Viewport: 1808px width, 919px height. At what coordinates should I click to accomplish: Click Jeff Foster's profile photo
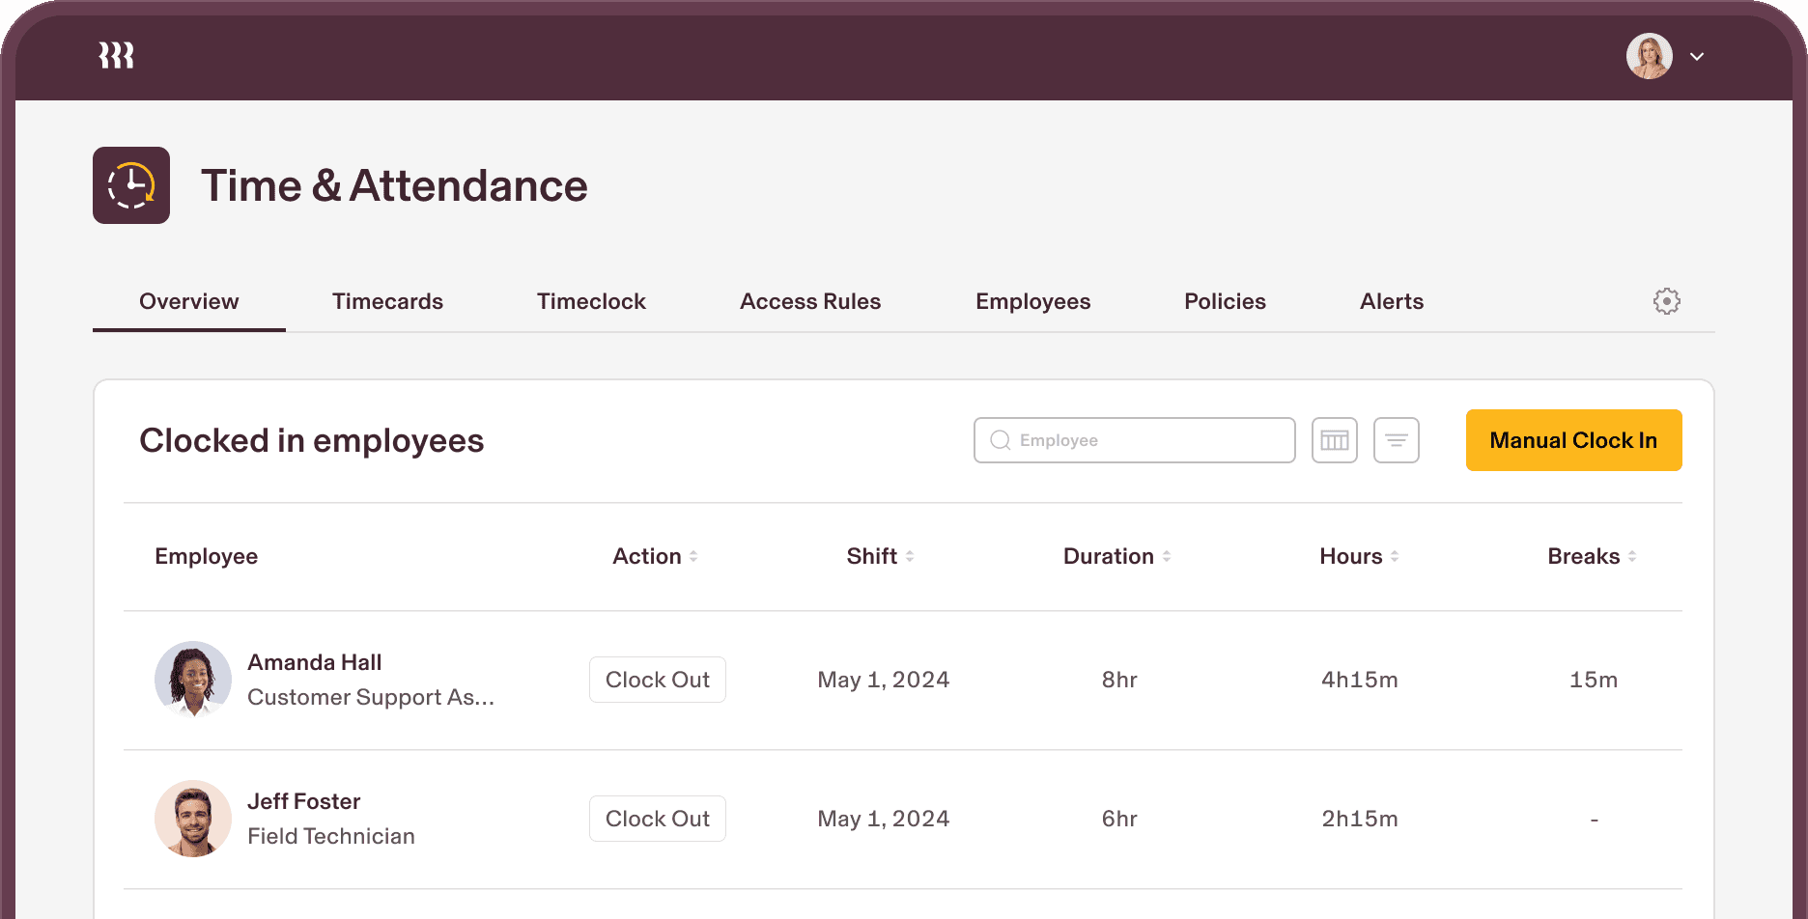pyautogui.click(x=193, y=819)
